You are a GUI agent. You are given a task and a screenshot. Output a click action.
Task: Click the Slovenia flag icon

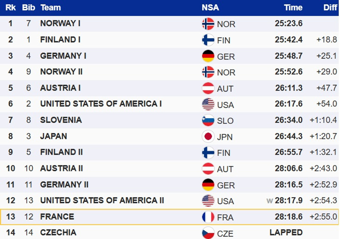[x=208, y=120]
